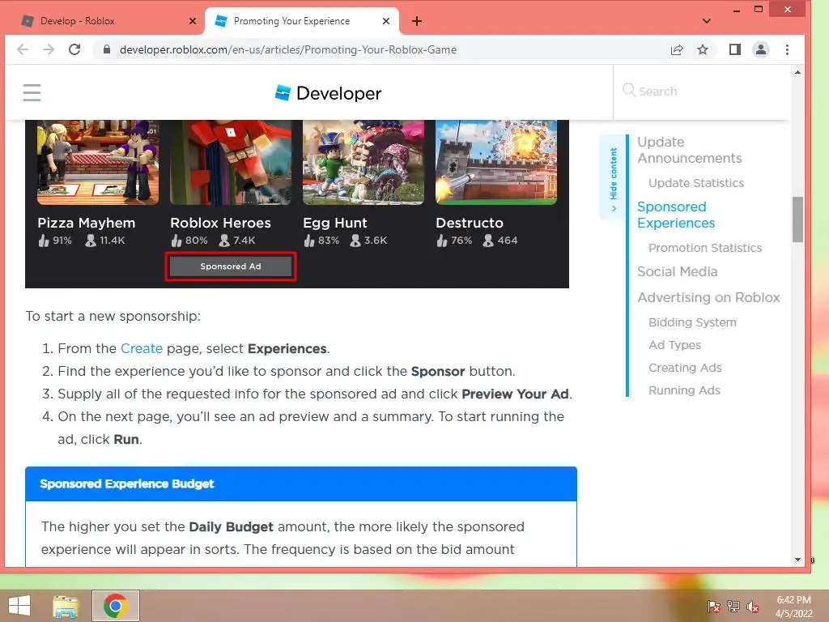
Task: Go to Update Announcements section
Action: pos(689,150)
